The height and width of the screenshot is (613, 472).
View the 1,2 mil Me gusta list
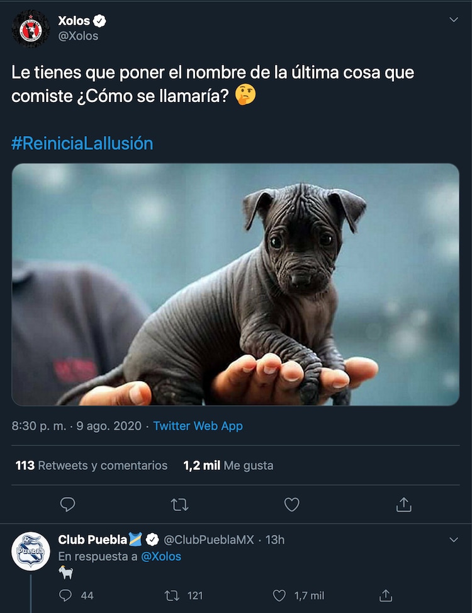(x=228, y=466)
